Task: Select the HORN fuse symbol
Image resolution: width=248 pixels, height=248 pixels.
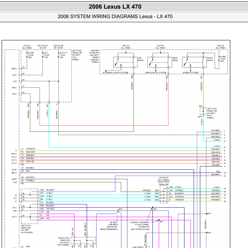Action: 219,59
